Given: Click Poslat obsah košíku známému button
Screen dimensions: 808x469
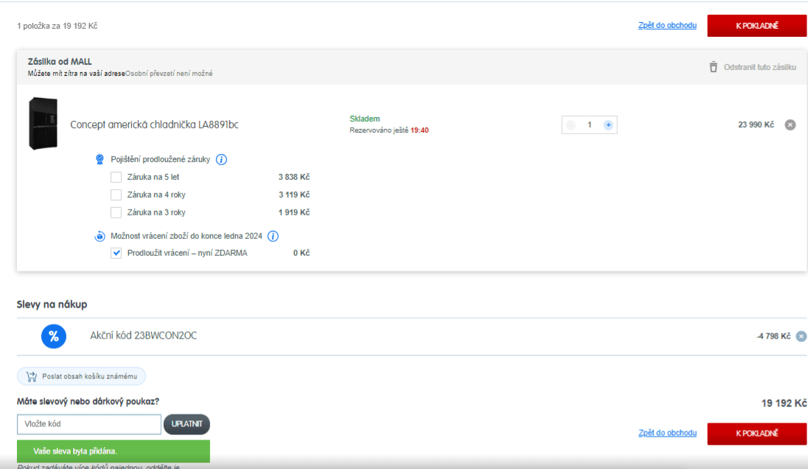Looking at the screenshot, I should tap(81, 376).
